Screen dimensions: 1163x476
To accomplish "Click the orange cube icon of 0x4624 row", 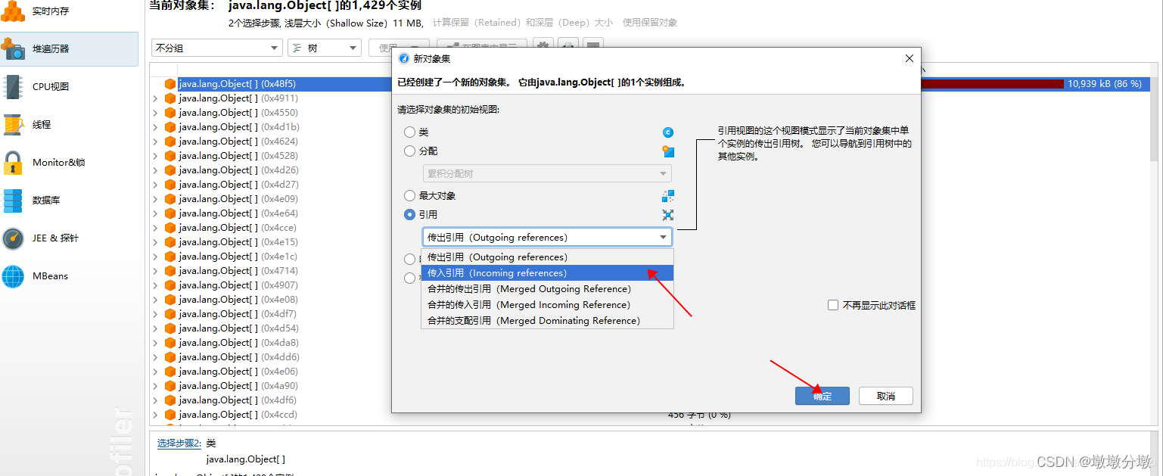I will 170,142.
